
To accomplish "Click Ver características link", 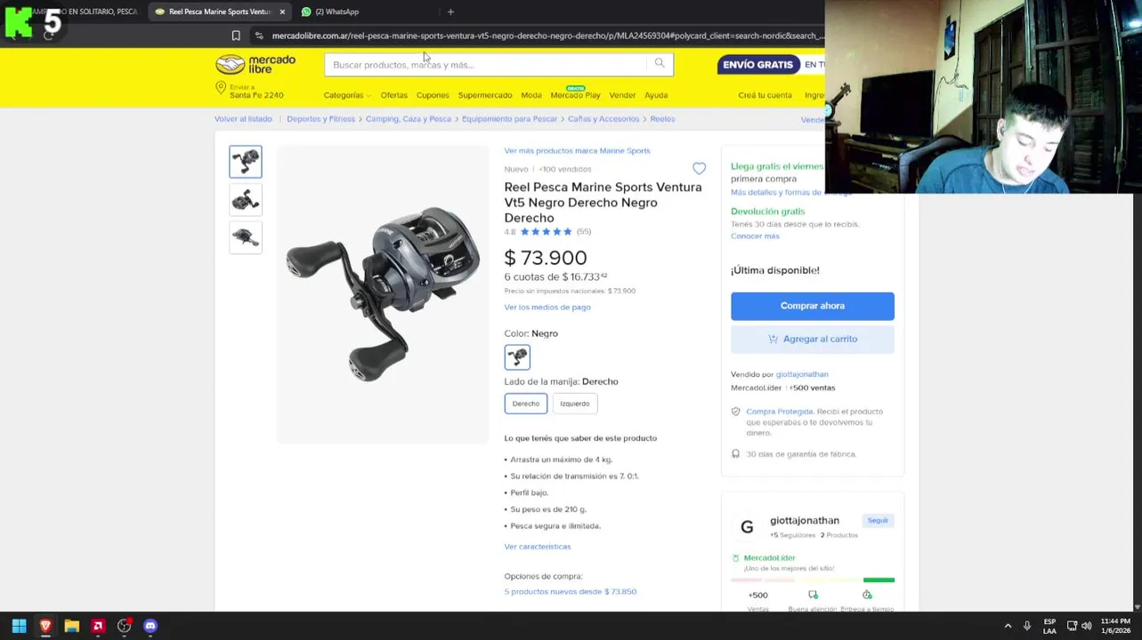I will (538, 547).
